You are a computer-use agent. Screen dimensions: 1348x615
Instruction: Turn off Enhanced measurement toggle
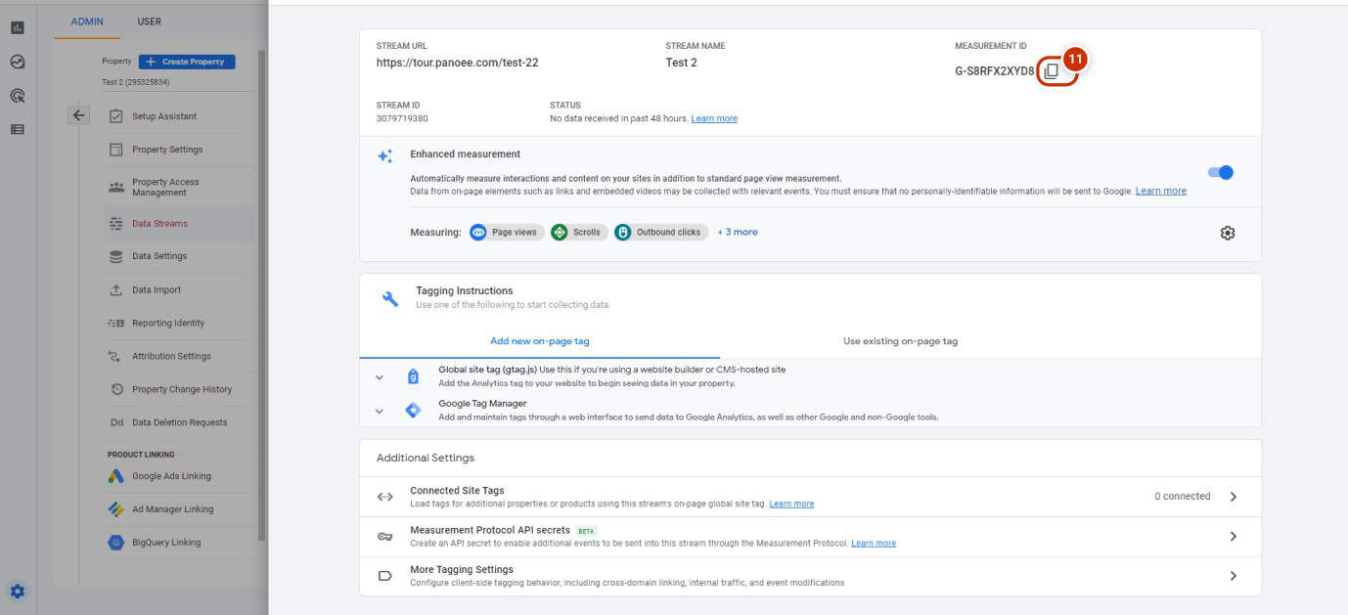tap(1221, 172)
